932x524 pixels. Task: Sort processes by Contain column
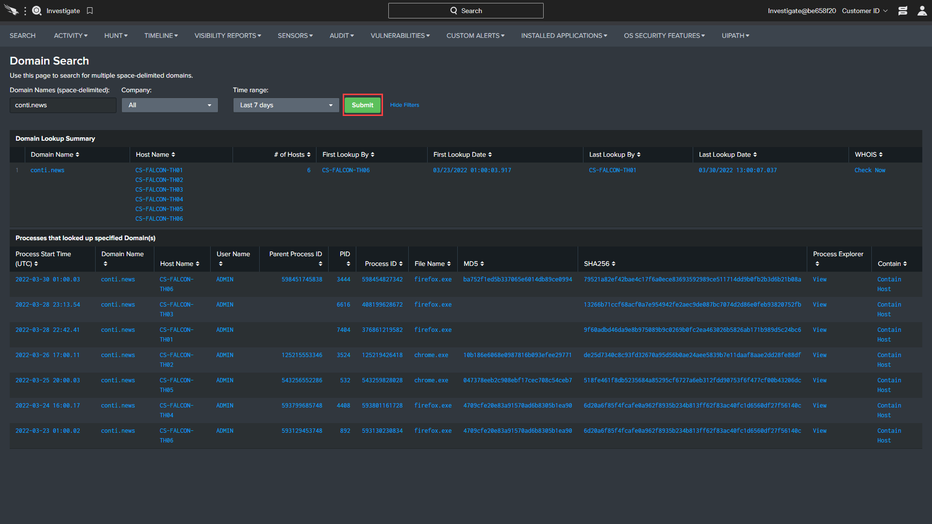pos(892,263)
